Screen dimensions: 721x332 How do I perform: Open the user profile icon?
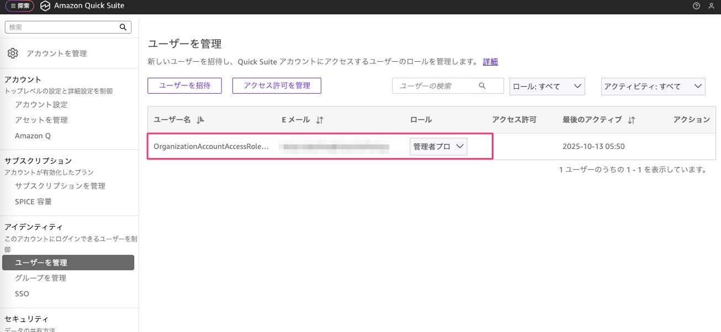pyautogui.click(x=711, y=6)
